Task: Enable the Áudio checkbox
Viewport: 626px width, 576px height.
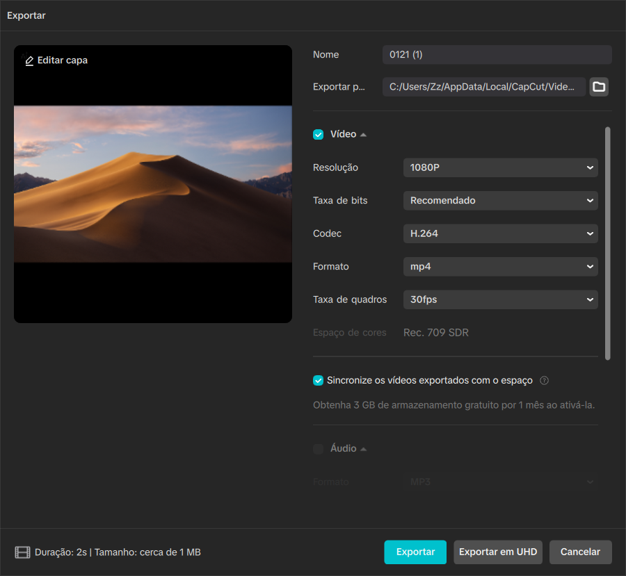Action: [319, 449]
